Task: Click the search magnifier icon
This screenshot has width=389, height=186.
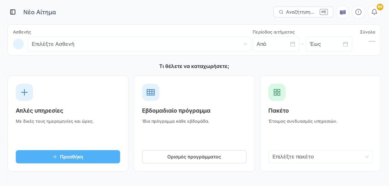Action: click(281, 12)
